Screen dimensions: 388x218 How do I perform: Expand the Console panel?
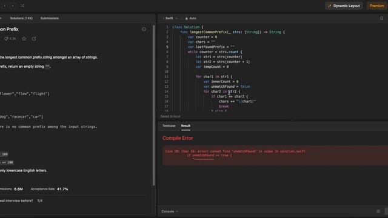[x=170, y=211]
